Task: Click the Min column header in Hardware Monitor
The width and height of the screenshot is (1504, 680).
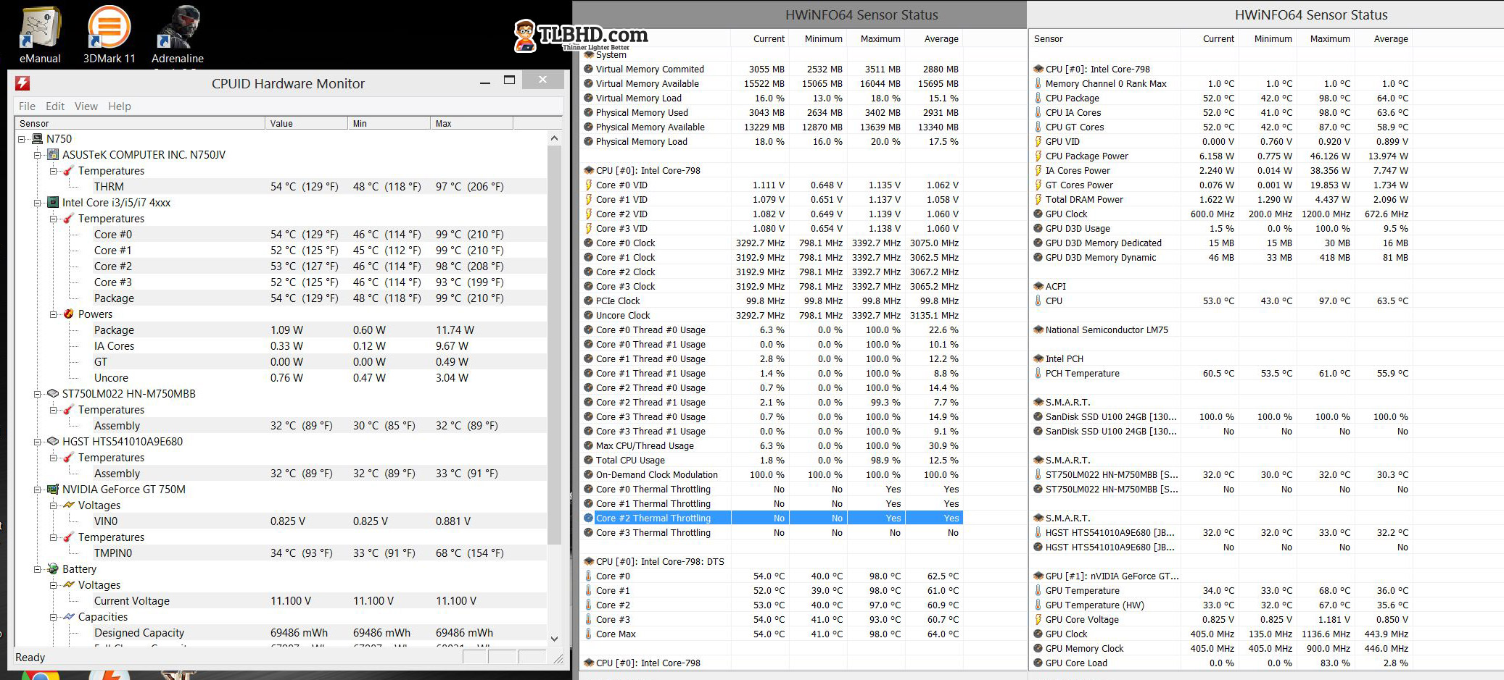Action: click(389, 124)
